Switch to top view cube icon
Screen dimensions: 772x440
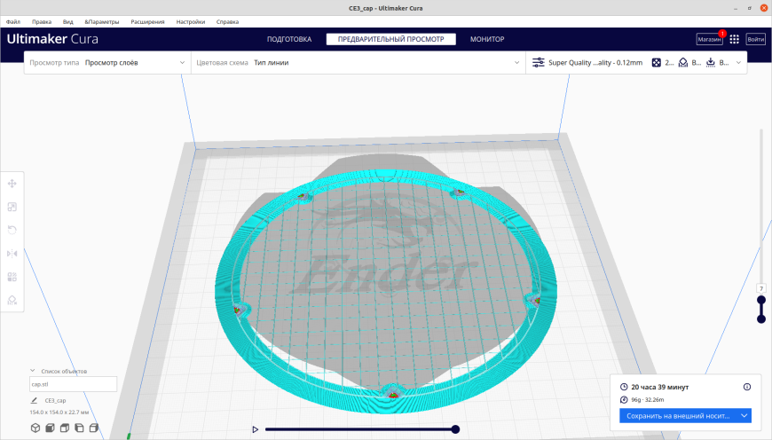pyautogui.click(x=65, y=428)
